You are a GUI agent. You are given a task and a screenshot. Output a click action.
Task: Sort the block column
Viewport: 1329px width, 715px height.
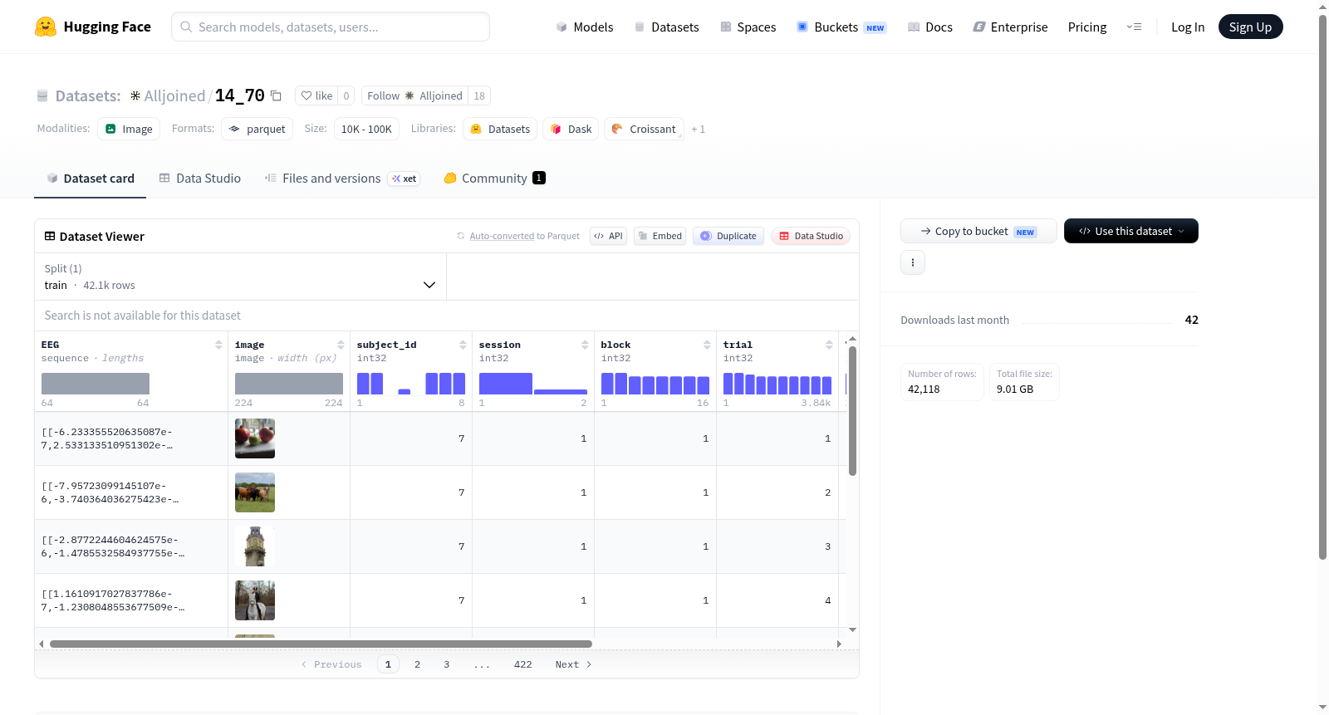[707, 345]
